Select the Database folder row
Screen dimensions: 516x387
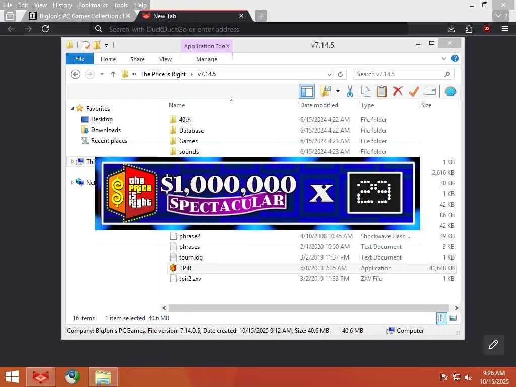coord(312,131)
